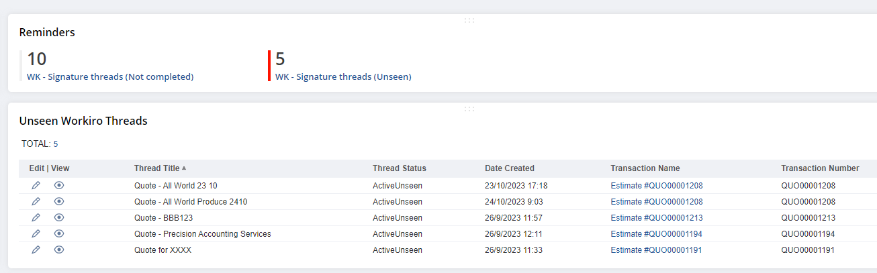The width and height of the screenshot is (877, 273).
Task: Sort by Thread Title column header
Action: (156, 168)
